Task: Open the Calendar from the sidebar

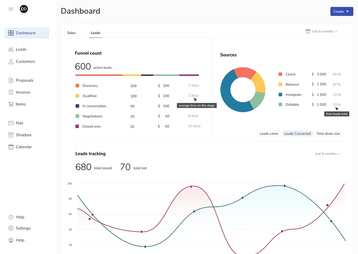Action: 11,147
